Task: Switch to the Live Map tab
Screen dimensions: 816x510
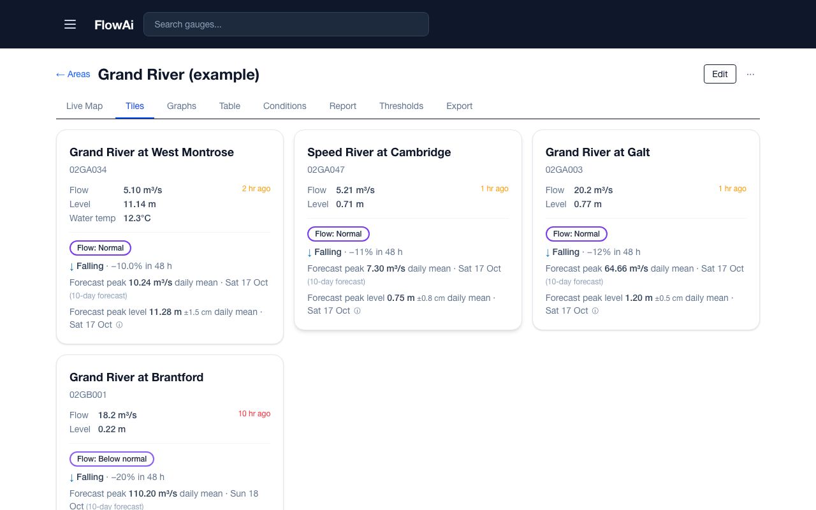Action: (84, 106)
